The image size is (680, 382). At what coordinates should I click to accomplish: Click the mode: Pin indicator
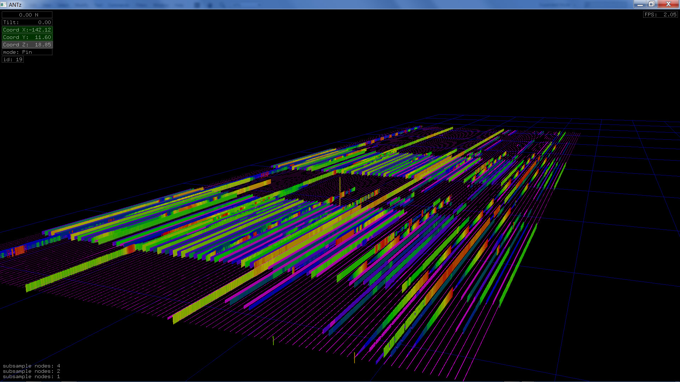[x=27, y=52]
